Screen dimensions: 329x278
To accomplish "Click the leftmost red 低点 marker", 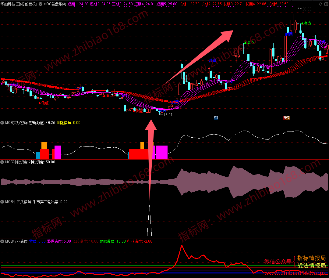I will tap(44, 103).
